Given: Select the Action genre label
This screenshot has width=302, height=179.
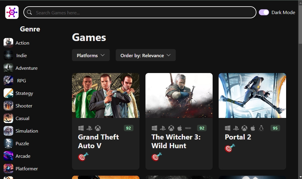Looking at the screenshot, I should (x=22, y=43).
